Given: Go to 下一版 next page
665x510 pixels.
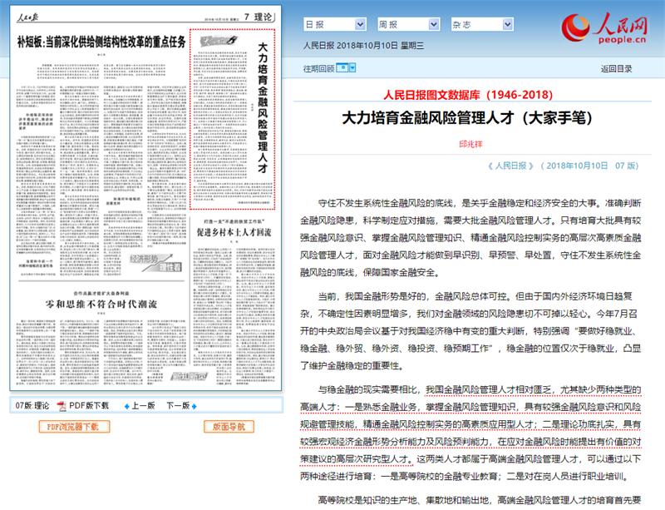Looking at the screenshot, I should pos(178,406).
